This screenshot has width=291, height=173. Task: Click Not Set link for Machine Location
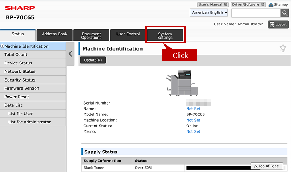(x=193, y=120)
